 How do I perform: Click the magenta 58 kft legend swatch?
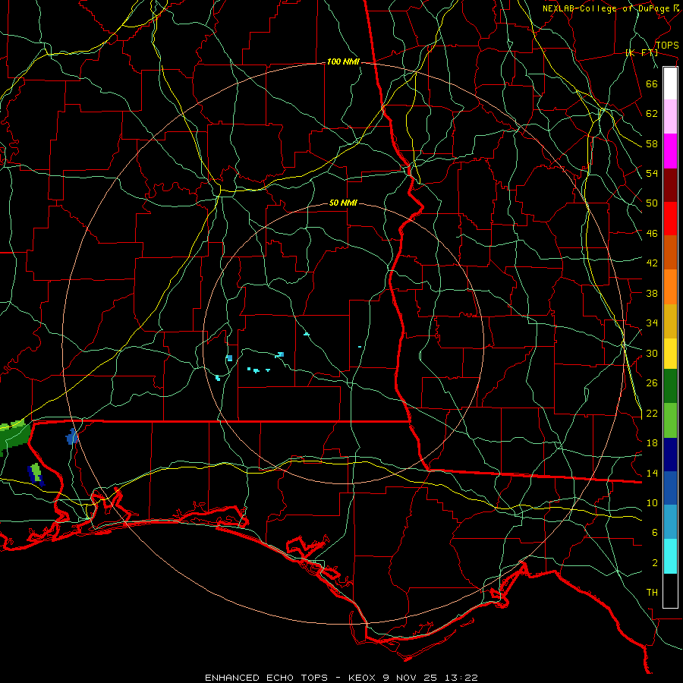[x=670, y=150]
